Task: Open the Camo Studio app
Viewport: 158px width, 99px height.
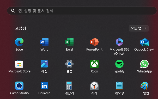Action: coord(19,86)
